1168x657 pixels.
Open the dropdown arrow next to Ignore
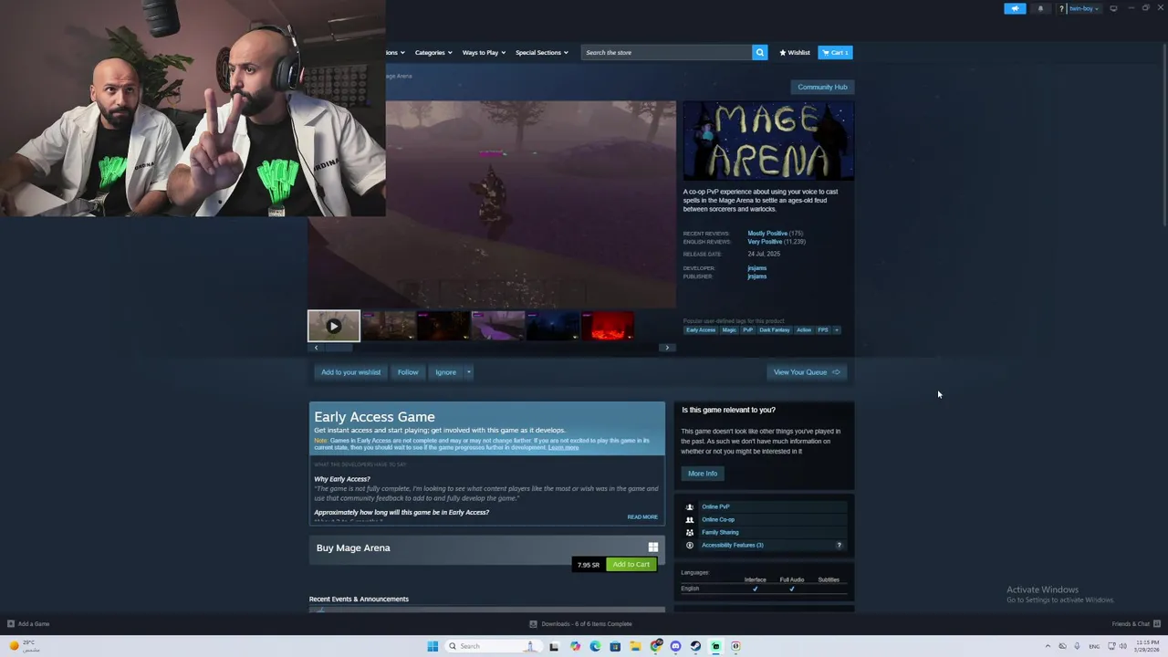(469, 372)
